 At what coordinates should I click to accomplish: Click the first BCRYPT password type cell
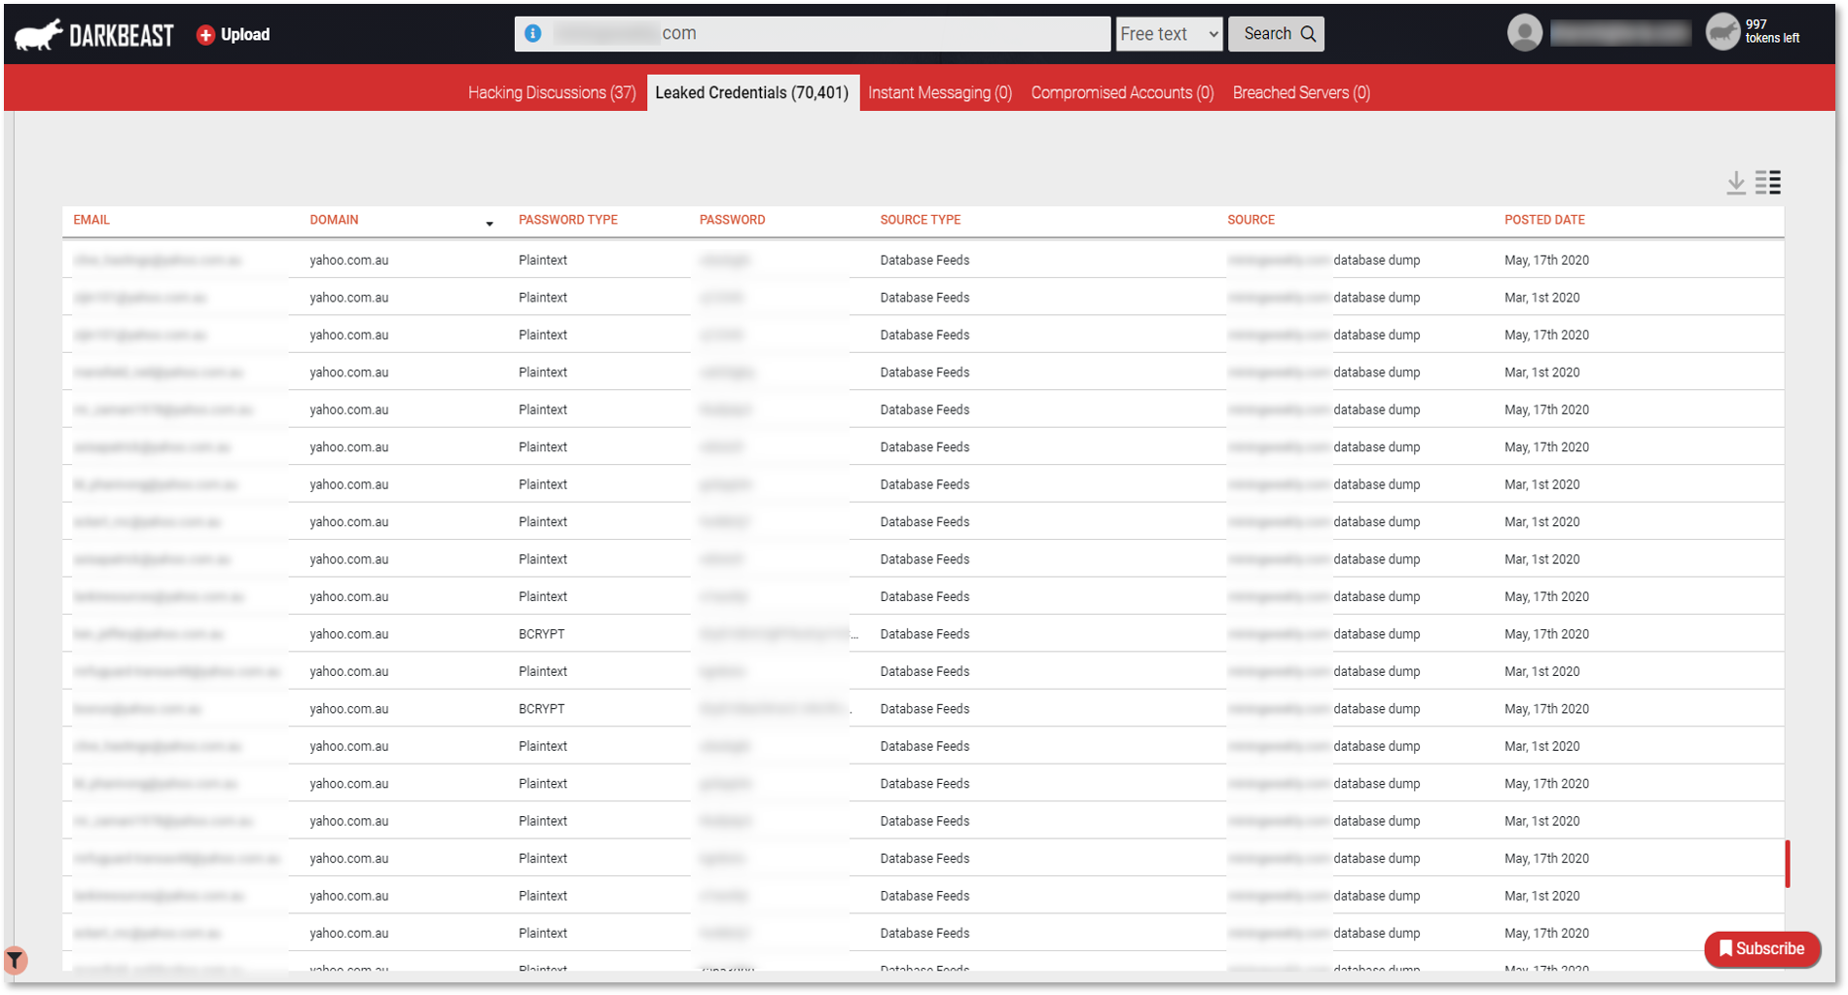(541, 634)
